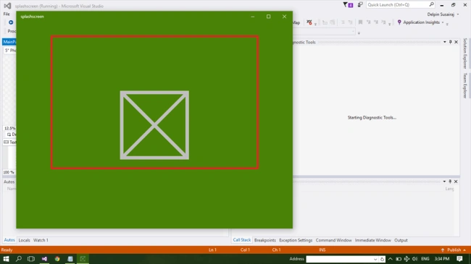This screenshot has width=471, height=264.
Task: Click the Address bar refresh icon
Action: [x=382, y=259]
